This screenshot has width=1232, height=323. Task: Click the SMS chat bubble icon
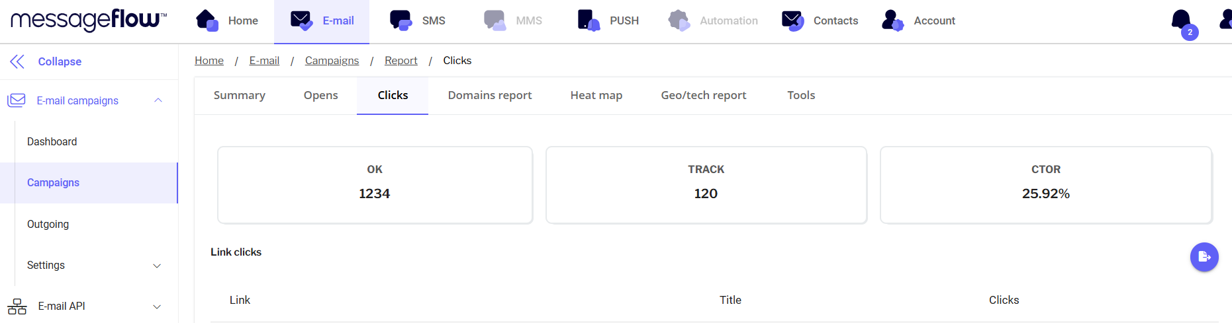tap(401, 20)
